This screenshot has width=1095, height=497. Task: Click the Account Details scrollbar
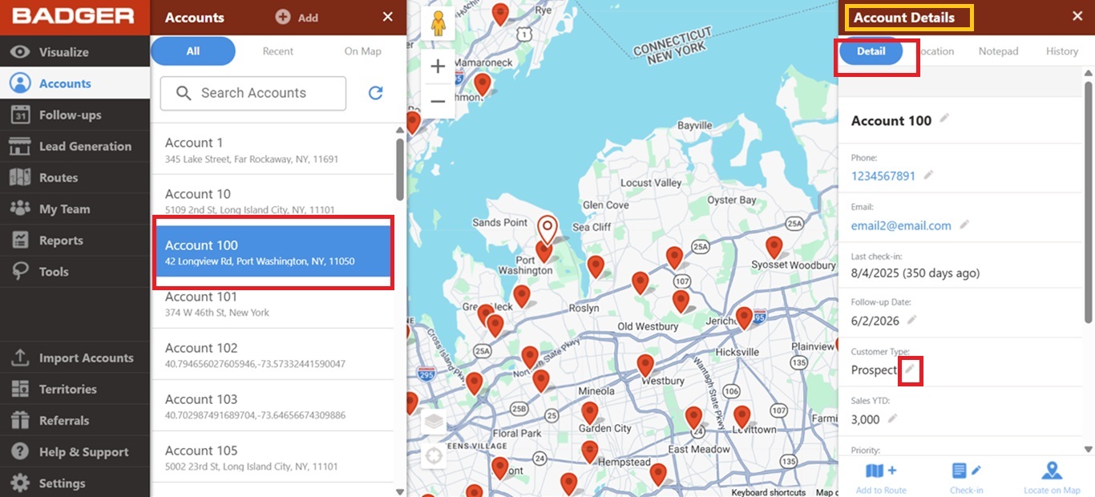tap(1088, 200)
